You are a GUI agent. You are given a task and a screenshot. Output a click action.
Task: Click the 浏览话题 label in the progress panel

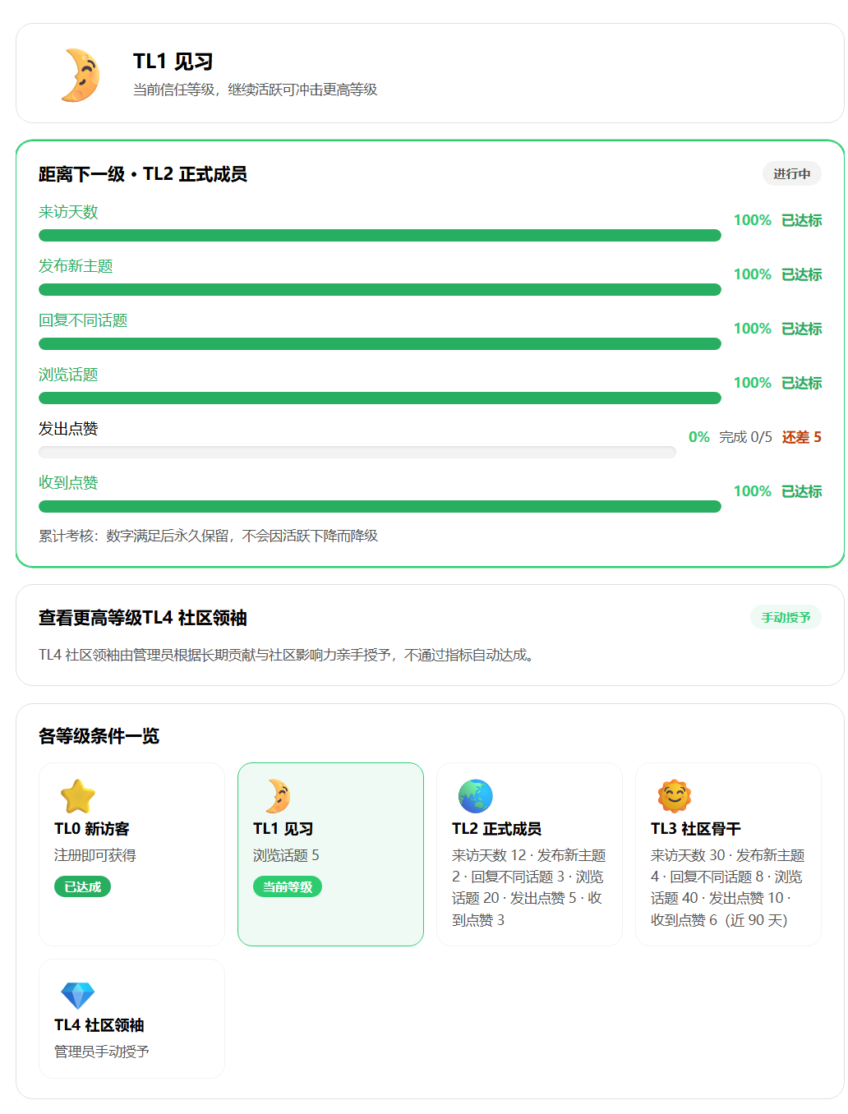(x=68, y=375)
